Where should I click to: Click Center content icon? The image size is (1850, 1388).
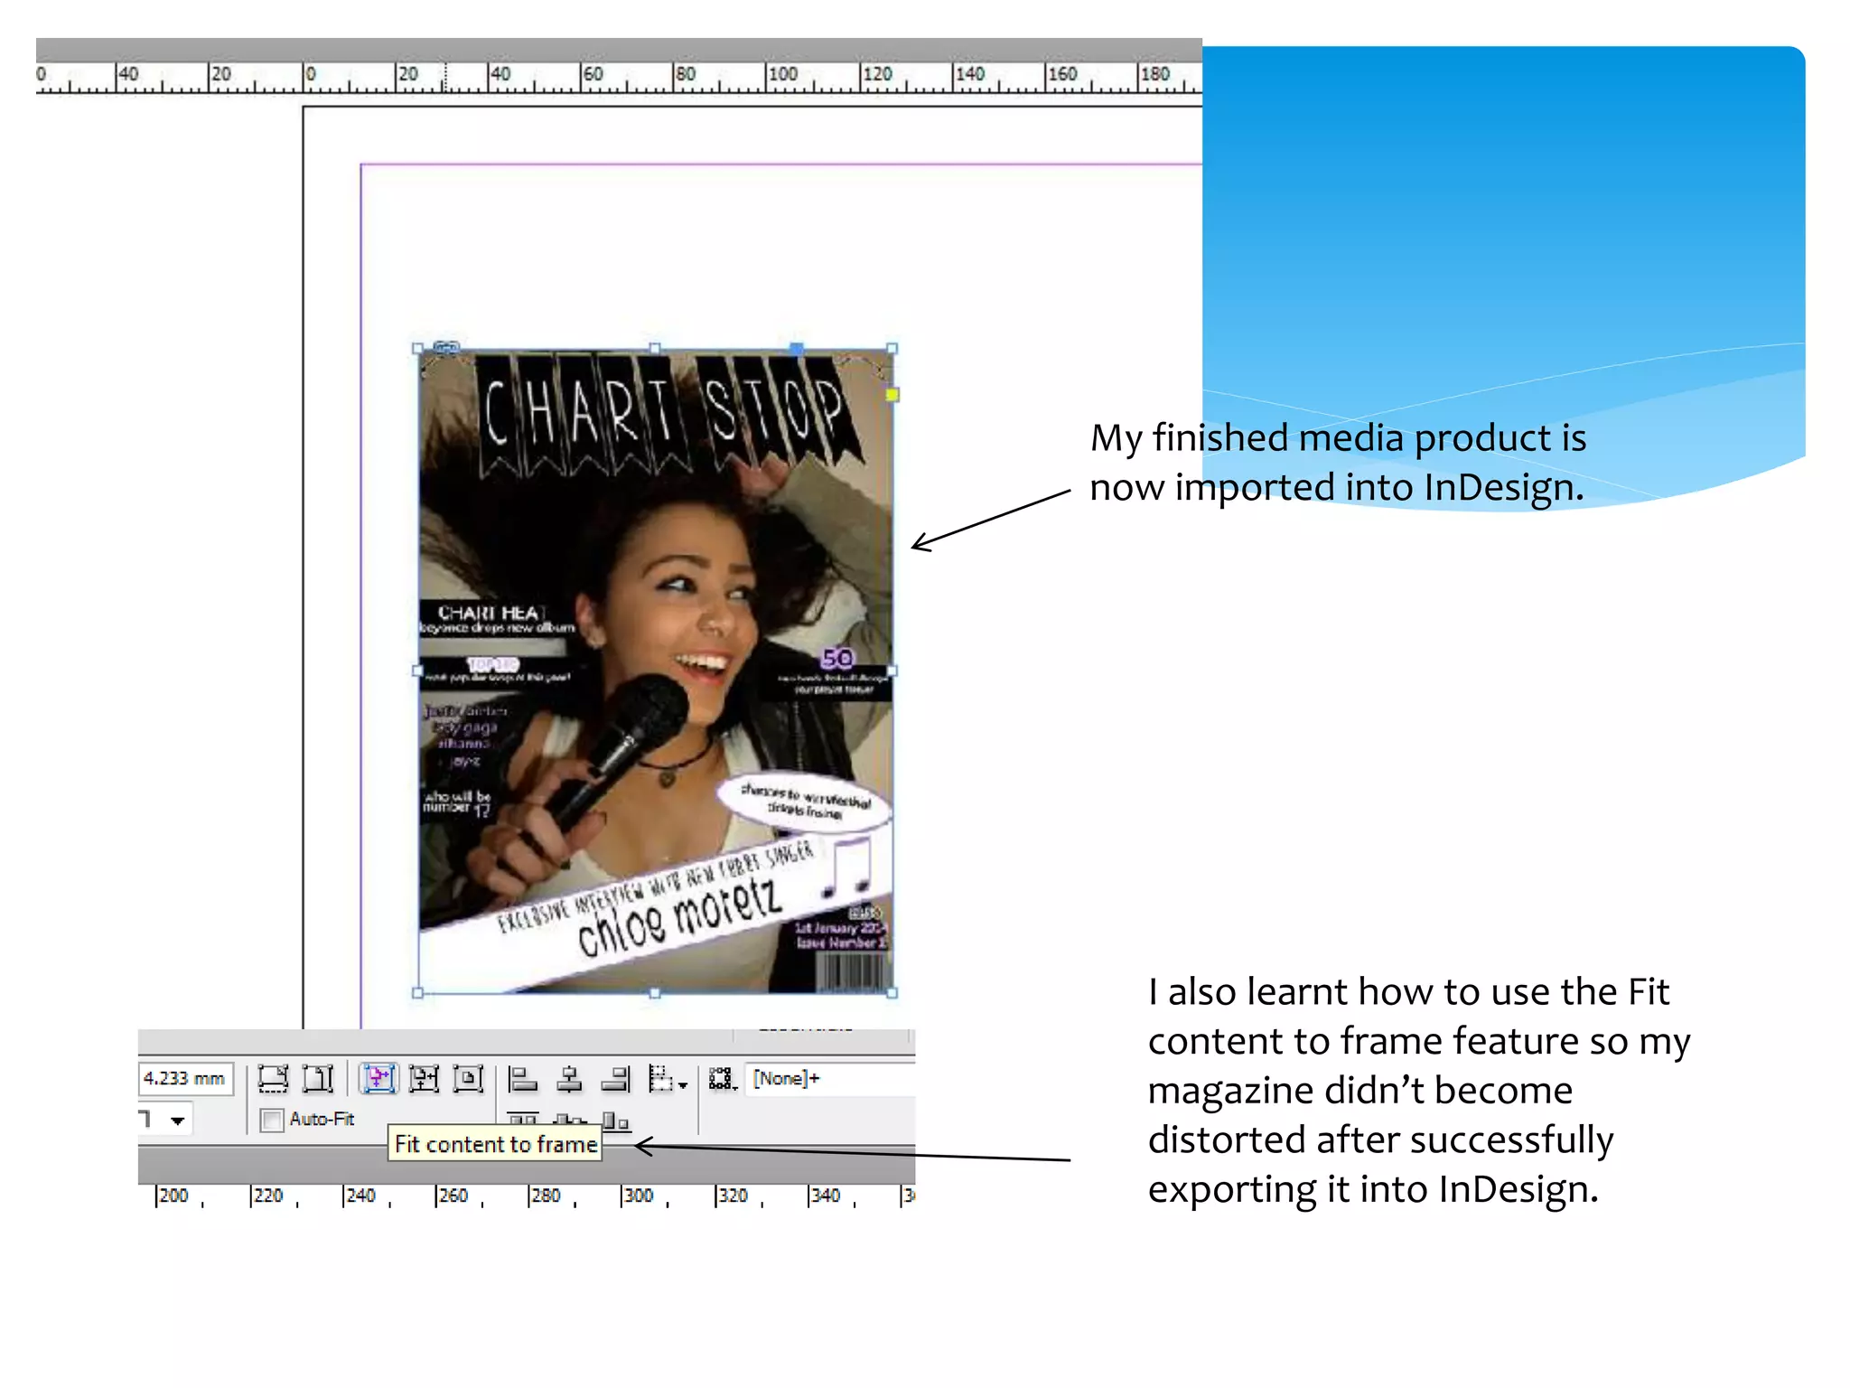(468, 1078)
